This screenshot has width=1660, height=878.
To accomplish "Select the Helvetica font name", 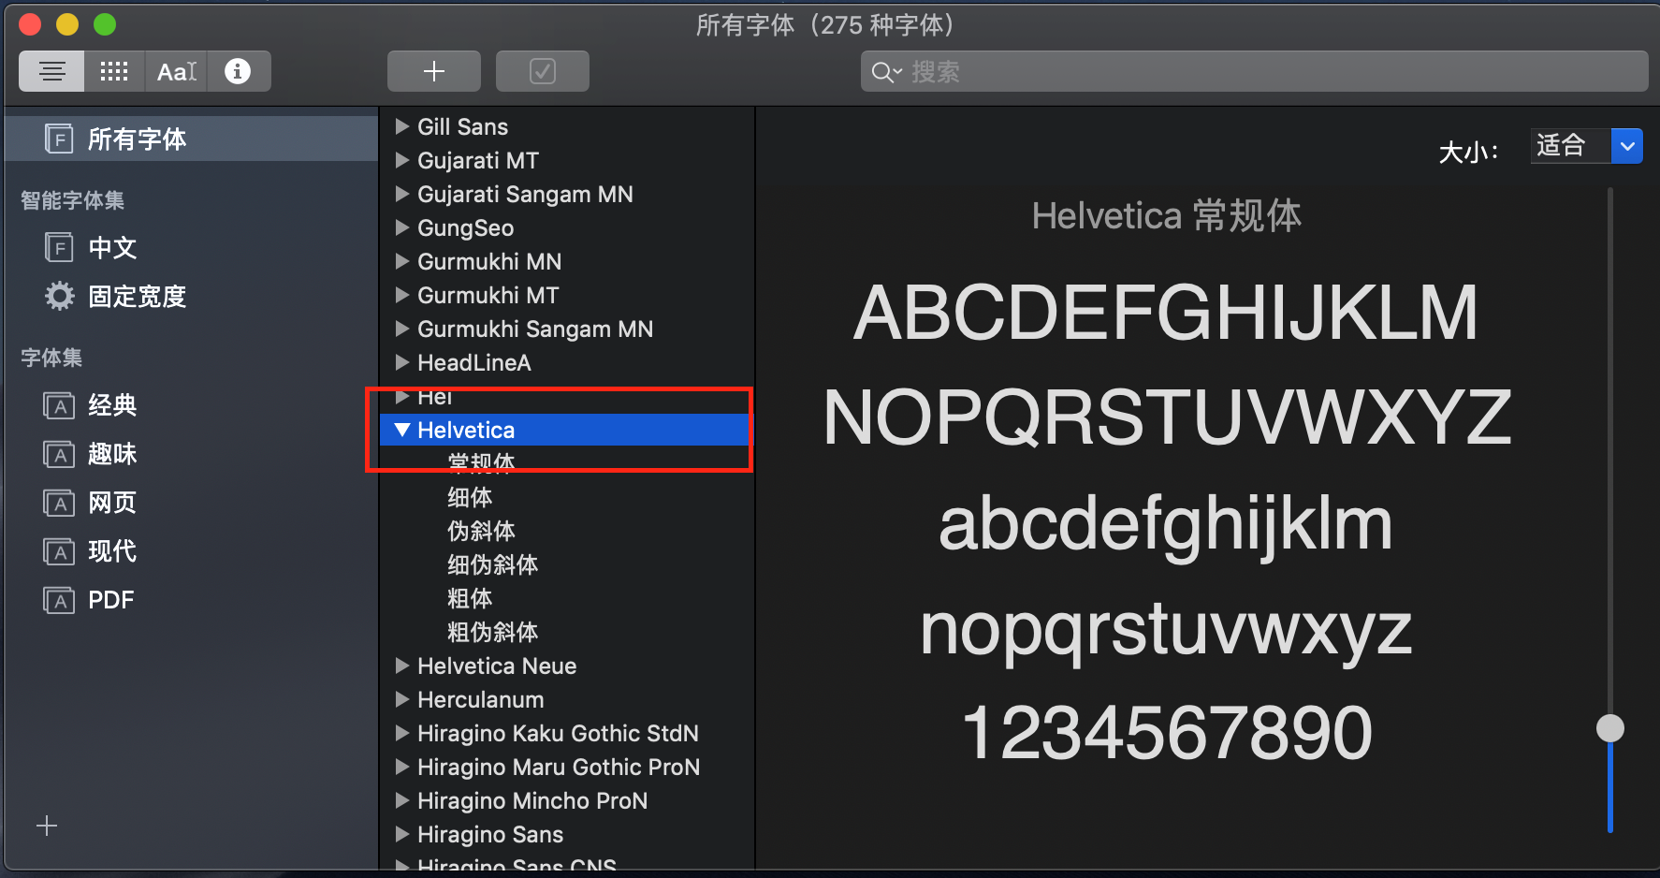I will [x=466, y=430].
